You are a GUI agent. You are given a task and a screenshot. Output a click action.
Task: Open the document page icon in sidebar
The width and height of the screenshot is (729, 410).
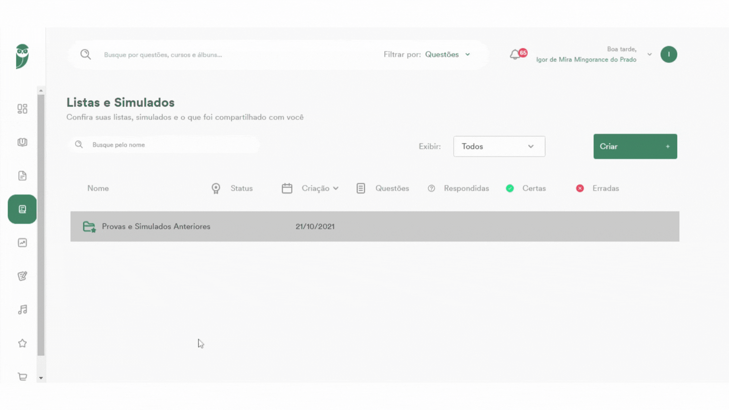pos(22,176)
